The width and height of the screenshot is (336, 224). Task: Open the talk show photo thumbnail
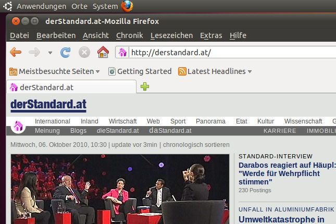pos(120,189)
